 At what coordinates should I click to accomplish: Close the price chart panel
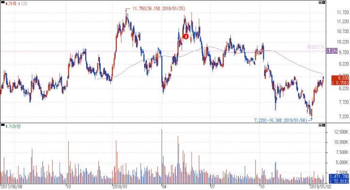(x=324, y=2)
